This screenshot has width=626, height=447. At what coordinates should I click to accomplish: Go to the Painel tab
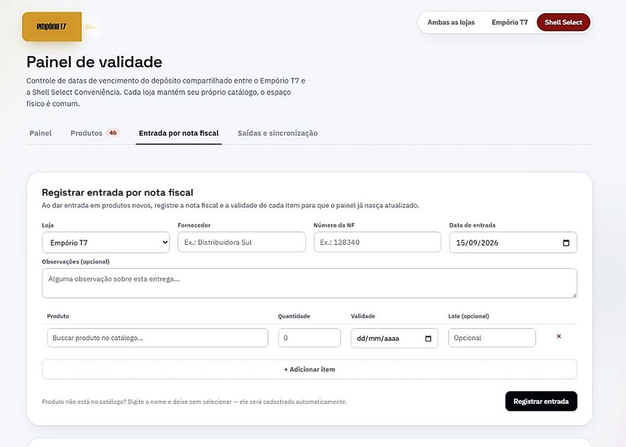40,133
